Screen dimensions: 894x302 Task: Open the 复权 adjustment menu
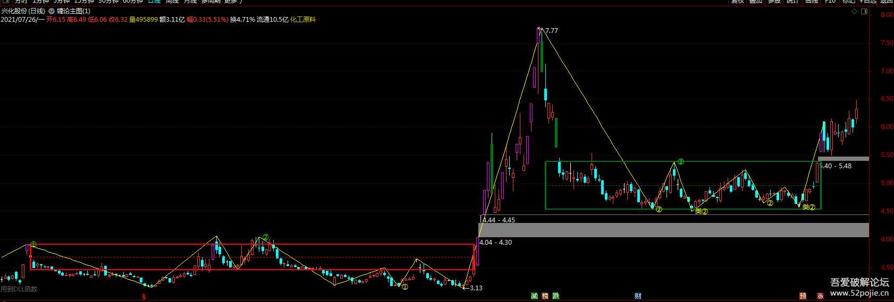737,2
